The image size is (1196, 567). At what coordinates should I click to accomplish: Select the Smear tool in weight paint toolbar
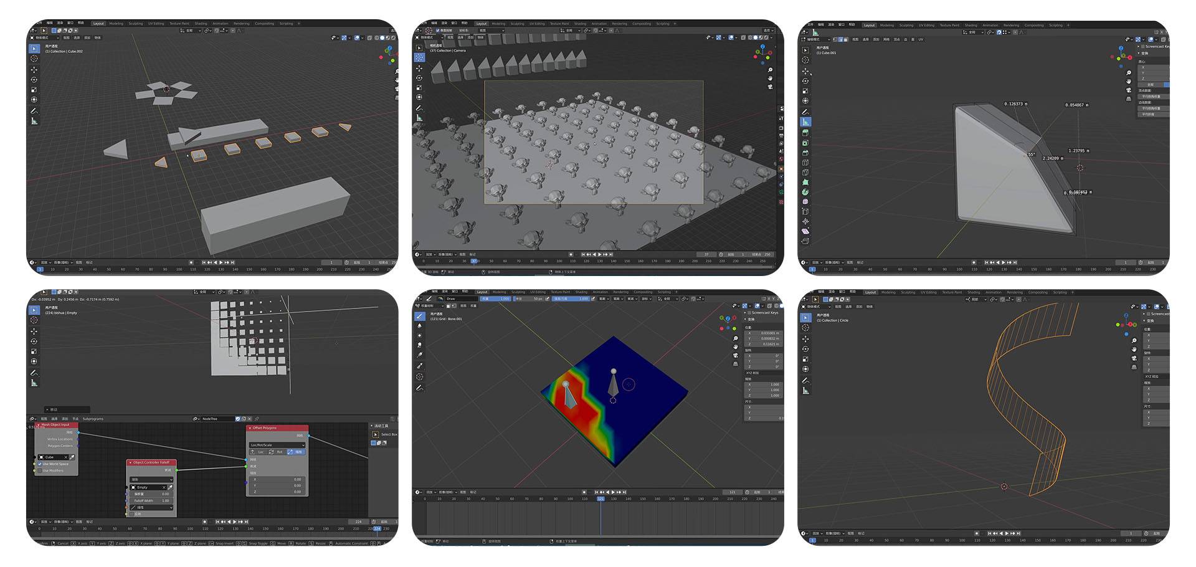coord(419,345)
